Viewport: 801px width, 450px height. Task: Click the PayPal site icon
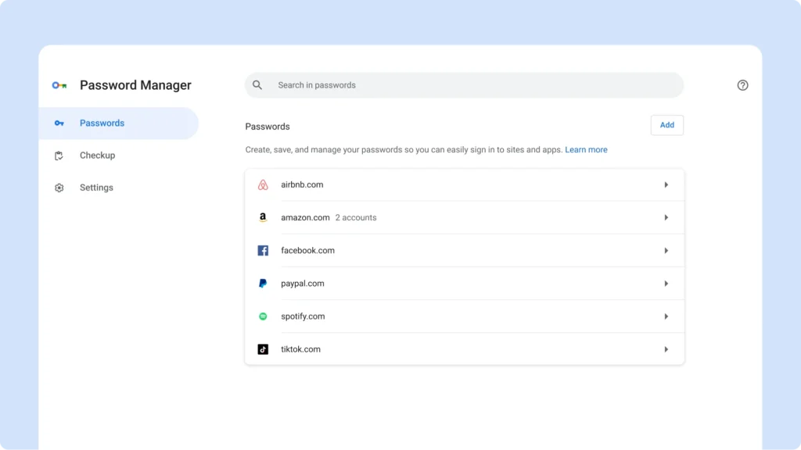tap(263, 283)
